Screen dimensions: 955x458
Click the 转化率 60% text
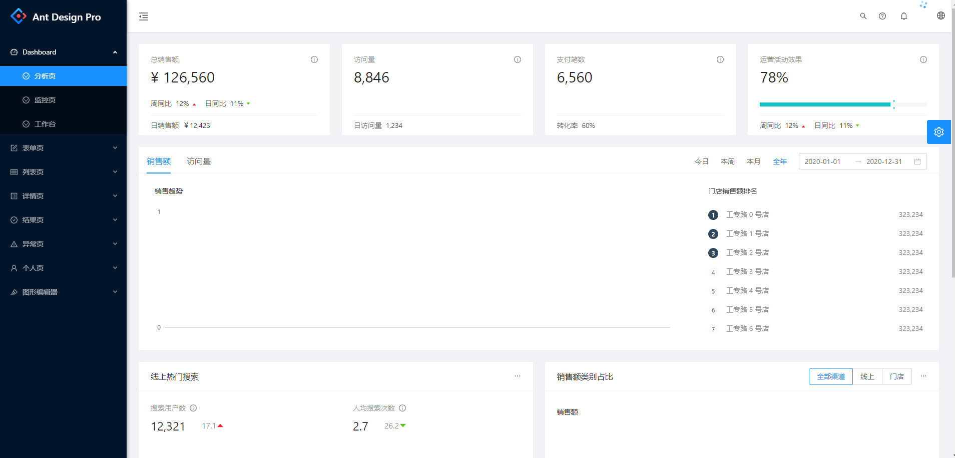click(x=576, y=125)
